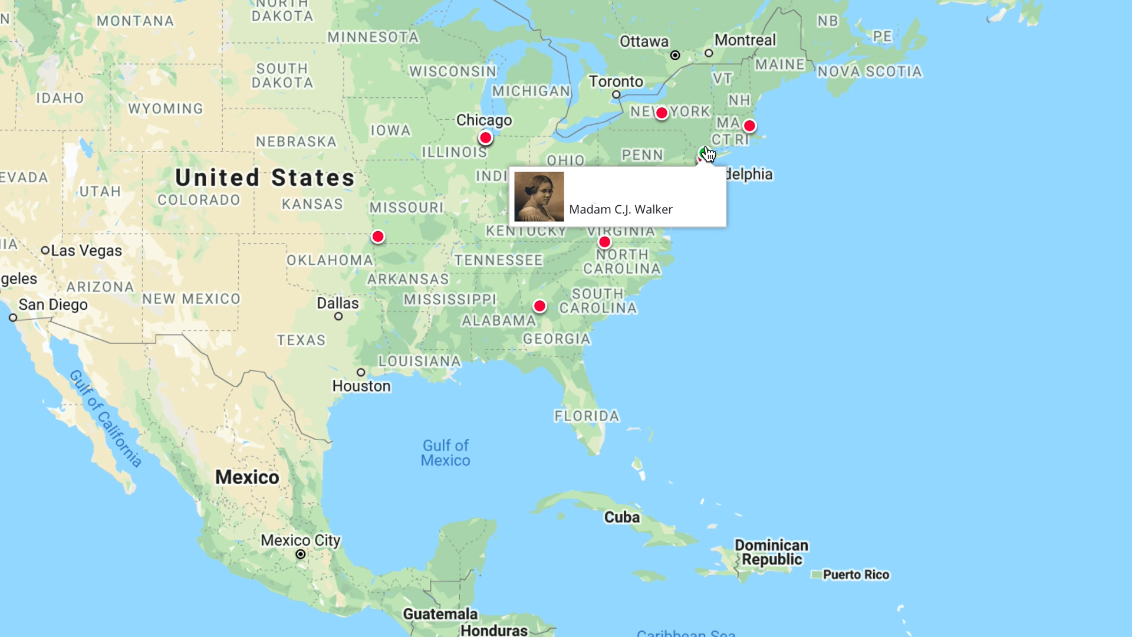This screenshot has height=637, width=1132.
Task: Click the Madam C.J. Walker portrait thumbnail
Action: (x=538, y=196)
